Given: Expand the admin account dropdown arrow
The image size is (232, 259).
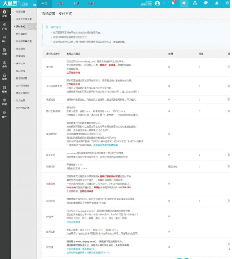Looking at the screenshot, I should [164, 3].
